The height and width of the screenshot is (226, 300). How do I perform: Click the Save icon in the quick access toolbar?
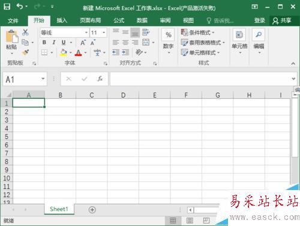pos(7,7)
